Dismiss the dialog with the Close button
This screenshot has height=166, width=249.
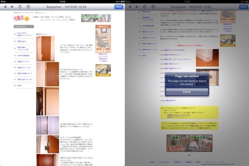(x=187, y=92)
